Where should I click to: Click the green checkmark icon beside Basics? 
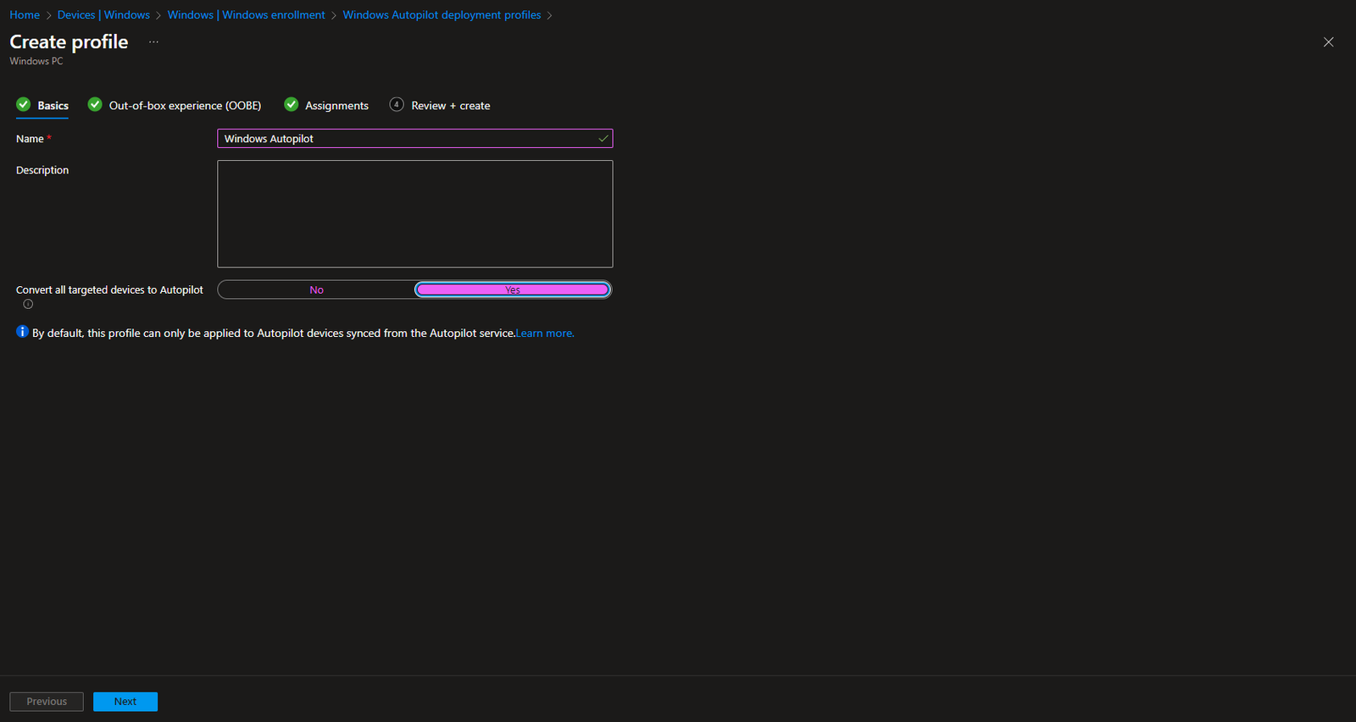click(24, 104)
